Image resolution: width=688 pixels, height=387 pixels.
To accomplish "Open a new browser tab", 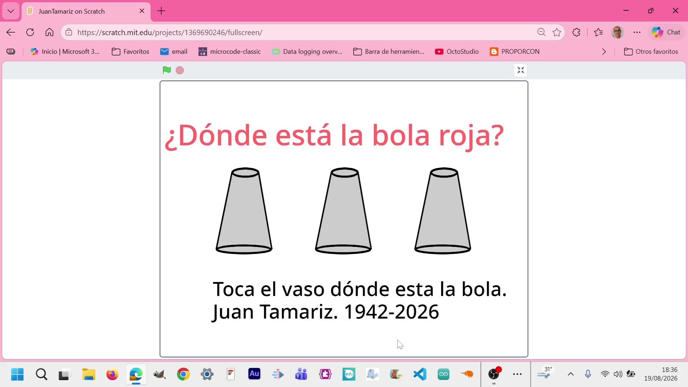I will [161, 11].
